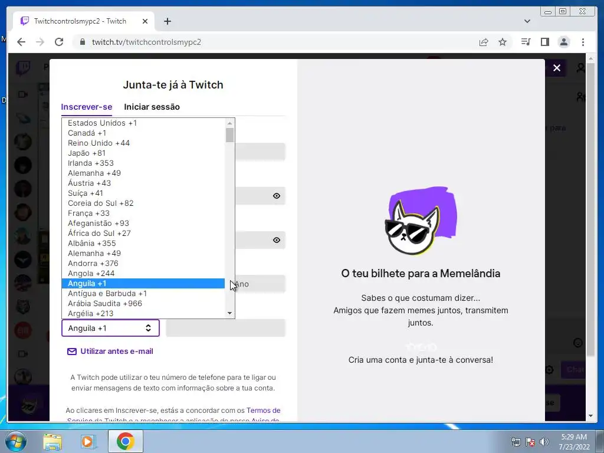
Task: Choose Canadá +1 from list
Action: (143, 133)
